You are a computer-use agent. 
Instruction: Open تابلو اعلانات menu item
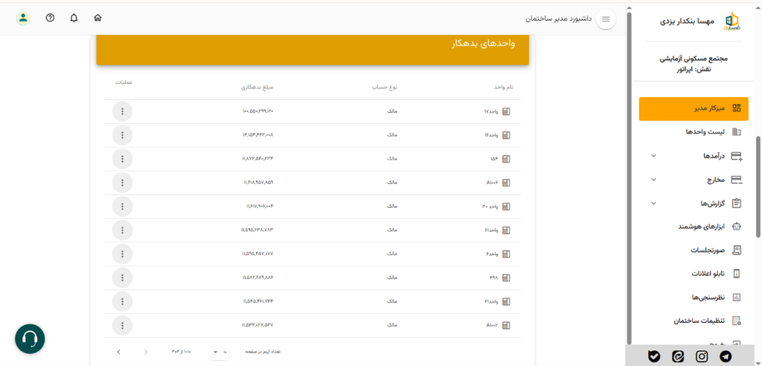point(694,273)
